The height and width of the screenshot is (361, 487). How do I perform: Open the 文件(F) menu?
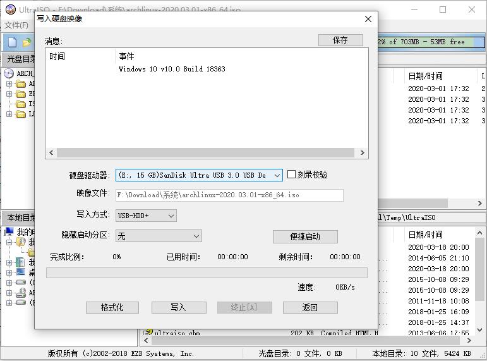click(x=16, y=25)
